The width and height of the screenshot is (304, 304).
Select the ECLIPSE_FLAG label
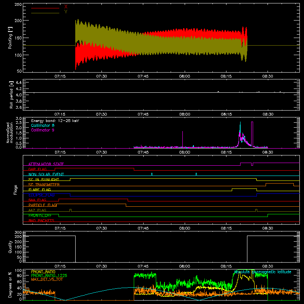(x=41, y=195)
